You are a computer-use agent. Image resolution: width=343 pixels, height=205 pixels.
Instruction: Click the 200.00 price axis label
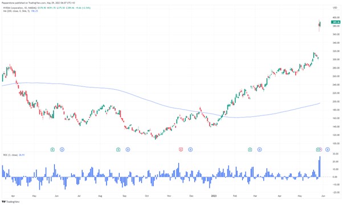point(336,102)
